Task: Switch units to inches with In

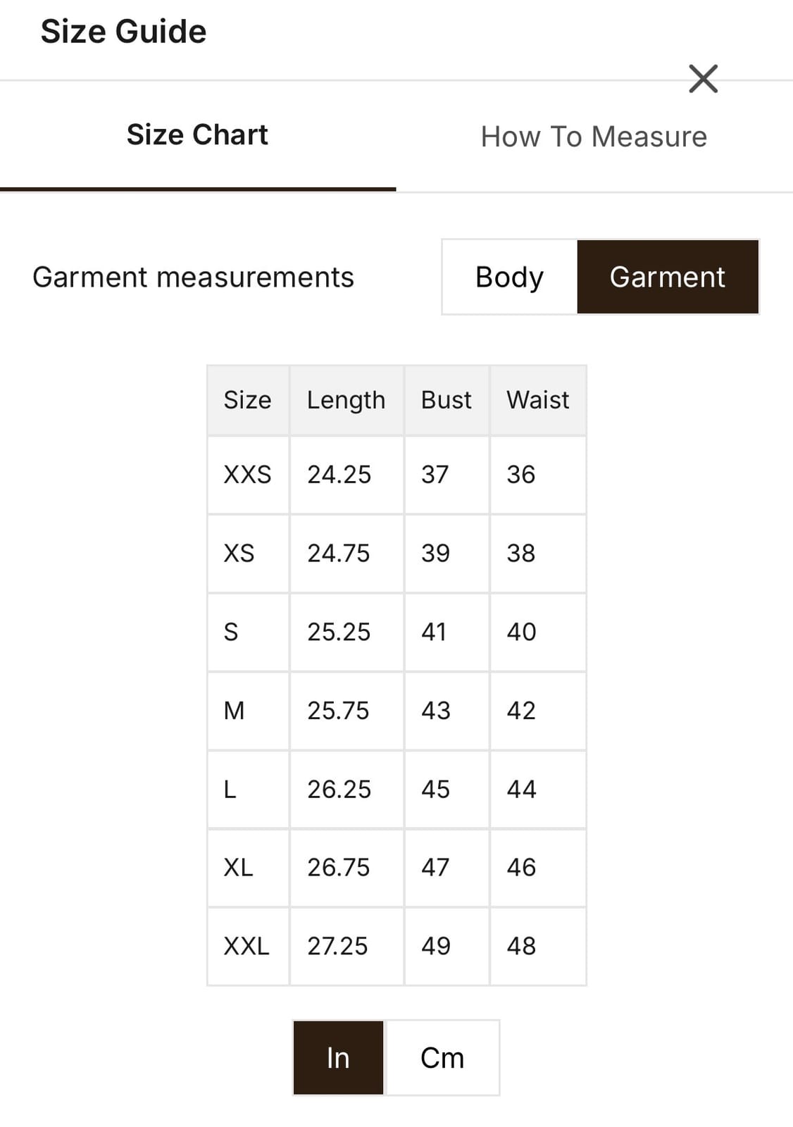Action: [338, 1057]
